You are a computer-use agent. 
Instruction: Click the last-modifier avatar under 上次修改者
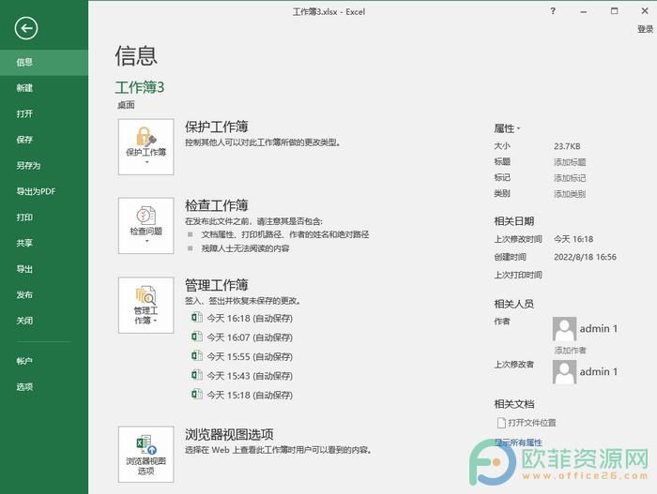coord(564,372)
